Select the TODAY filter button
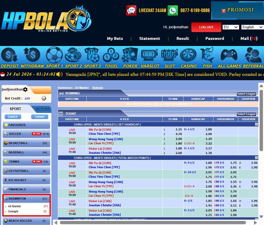Screen dimensions: 264x225 [x=40, y=117]
